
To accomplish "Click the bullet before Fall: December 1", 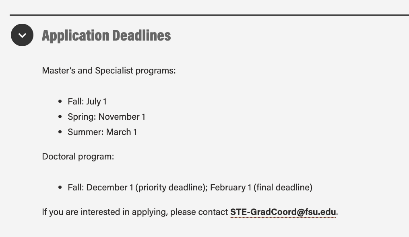I will pyautogui.click(x=60, y=187).
